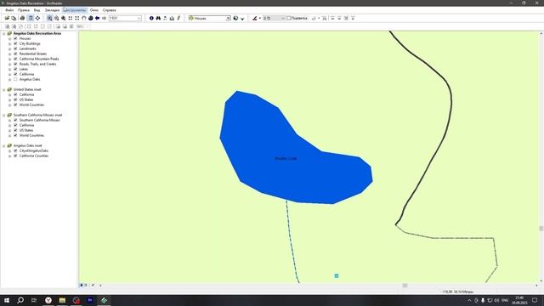Image resolution: width=544 pixels, height=306 pixels.
Task: Click the Fixed Zoom Out arrows icon
Action: (77, 18)
